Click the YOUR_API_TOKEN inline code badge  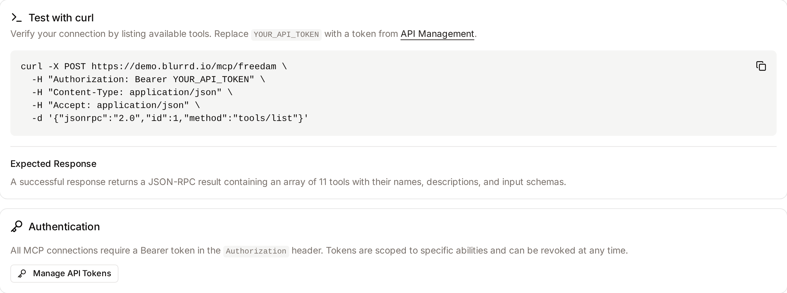tap(286, 34)
